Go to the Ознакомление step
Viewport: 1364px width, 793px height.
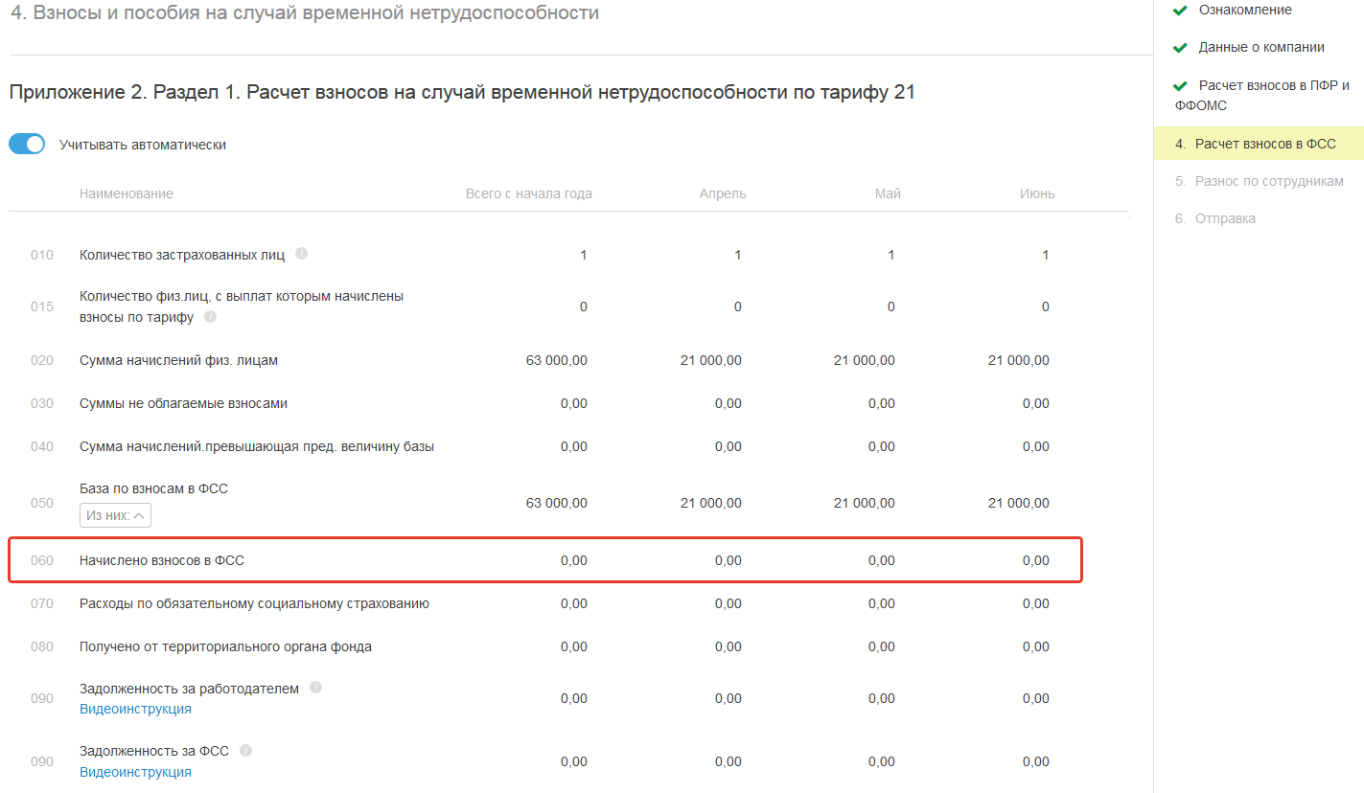click(x=1244, y=10)
